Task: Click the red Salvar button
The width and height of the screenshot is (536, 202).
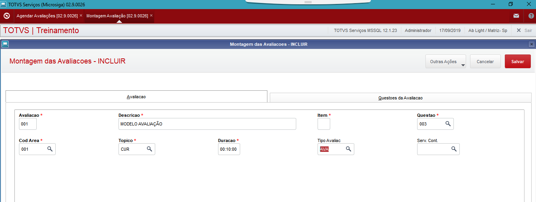Action: [x=518, y=62]
